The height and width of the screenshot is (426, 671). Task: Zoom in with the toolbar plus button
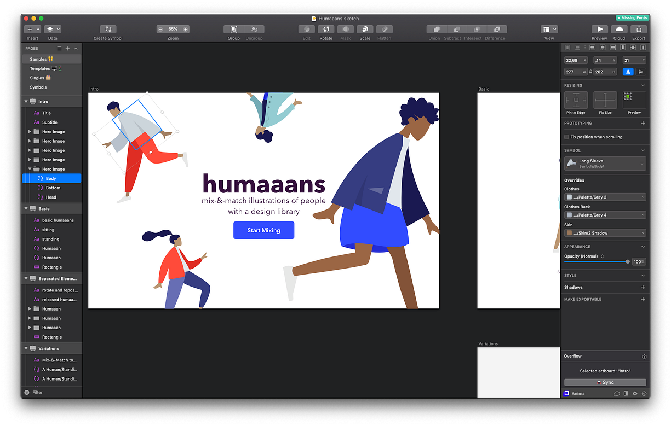(x=186, y=29)
